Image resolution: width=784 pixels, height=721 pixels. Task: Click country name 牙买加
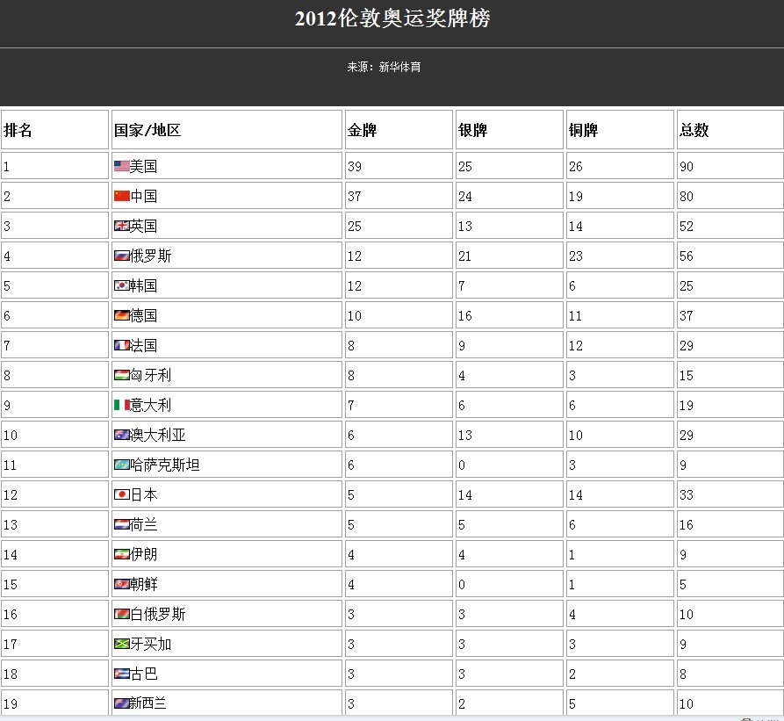tap(150, 644)
